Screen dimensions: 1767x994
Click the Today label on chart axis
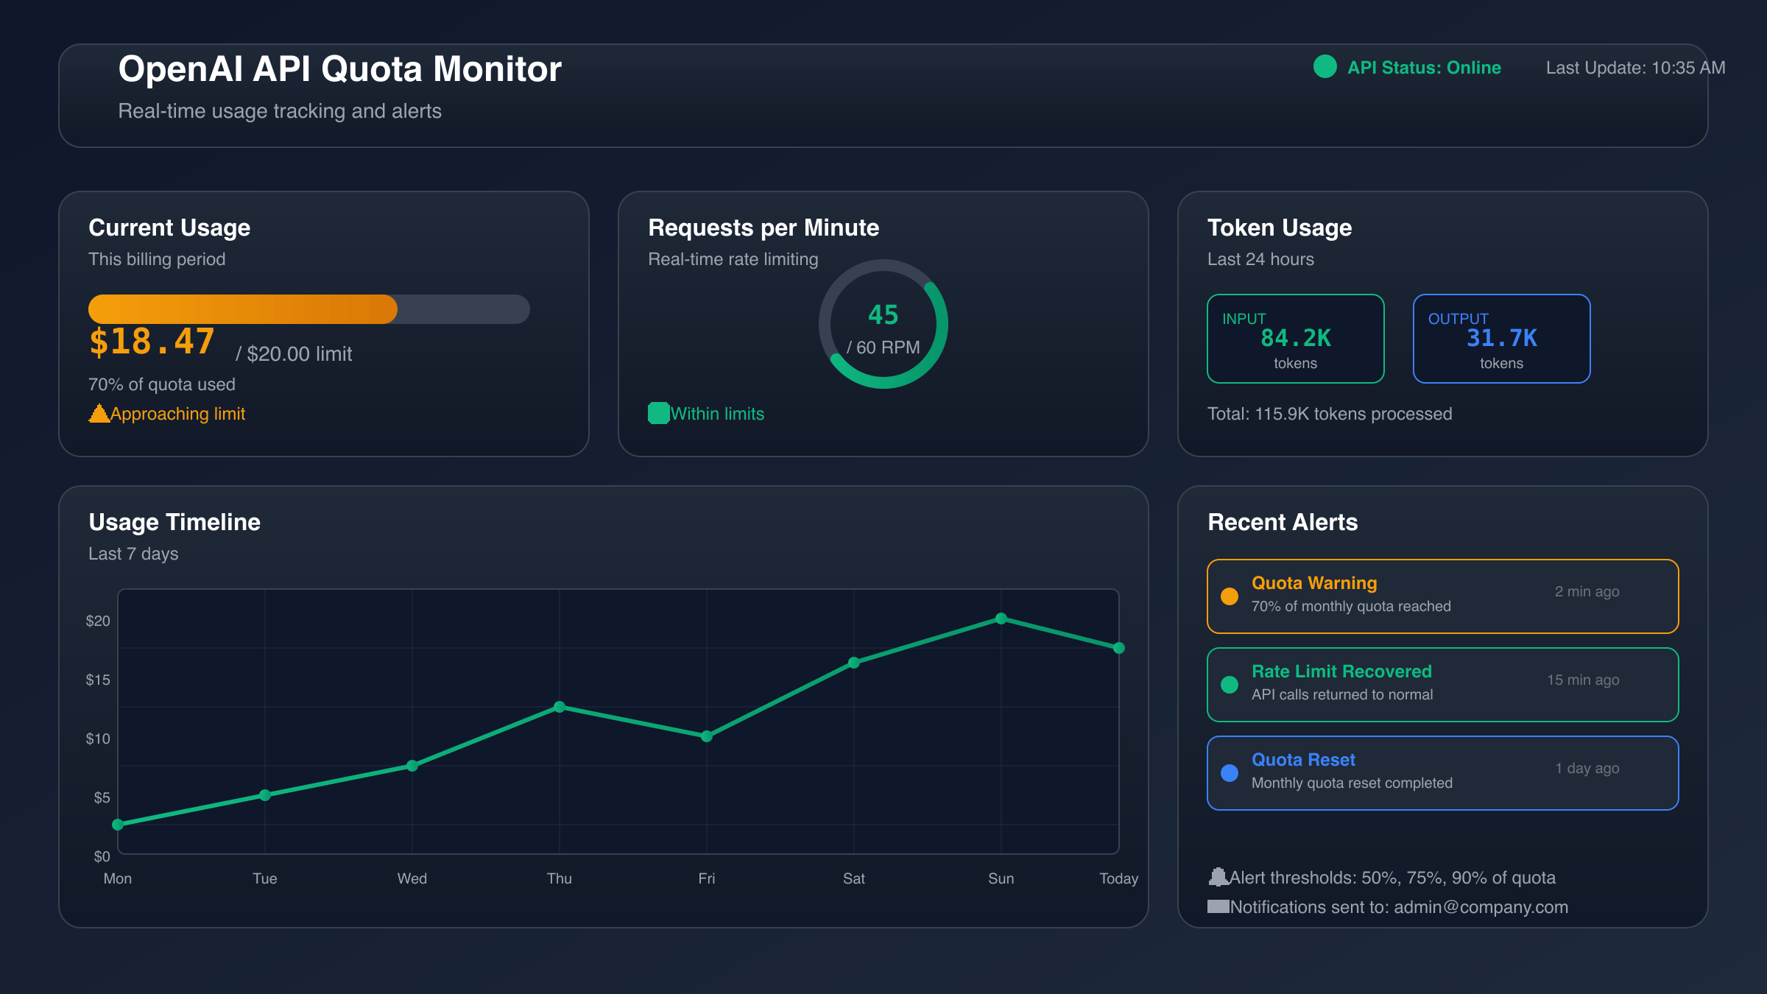point(1119,878)
